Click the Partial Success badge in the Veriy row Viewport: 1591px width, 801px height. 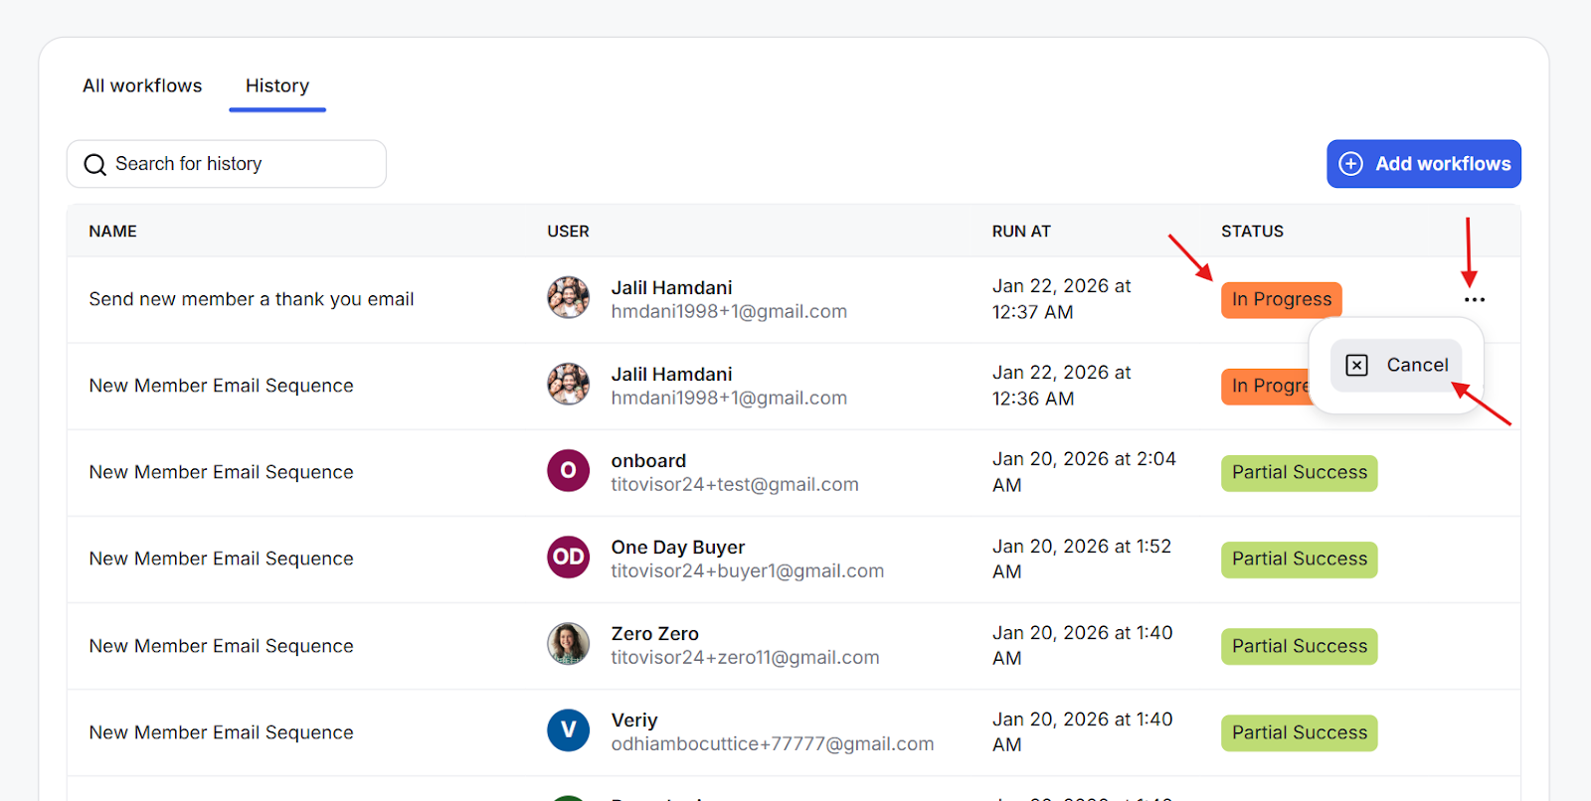pos(1300,732)
